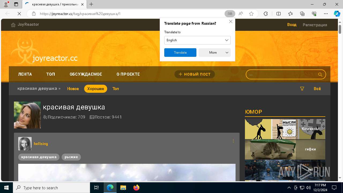Viewport: 343px width, 193px height.
Task: Launch Firefox from taskbar
Action: 136,188
